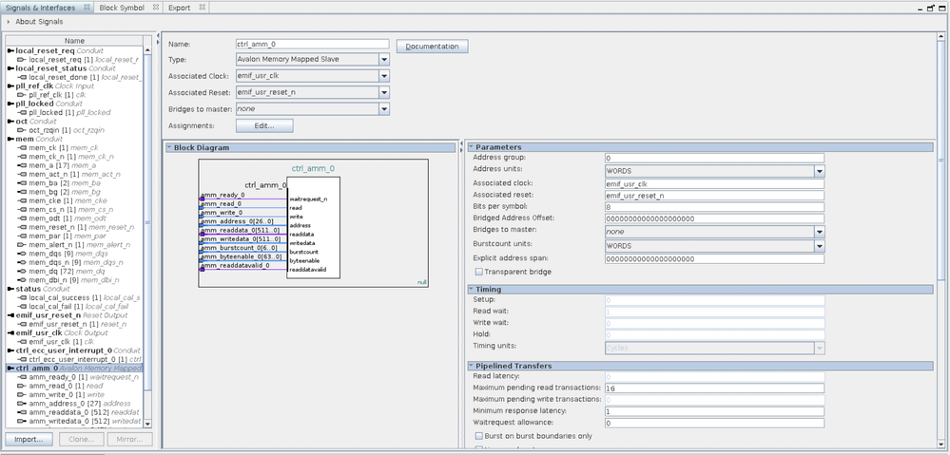Click the Import... button

coord(29,439)
